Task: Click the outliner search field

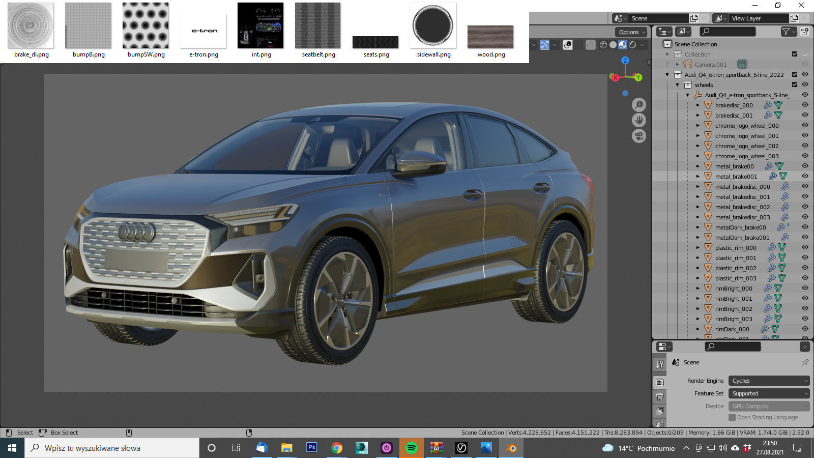Action: click(728, 32)
